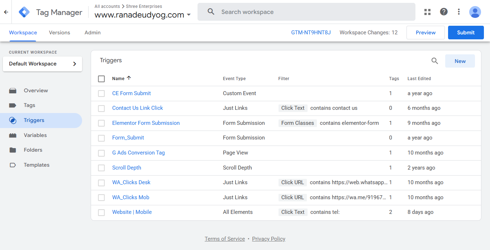Check the Elementor Form Submission checkbox
The height and width of the screenshot is (250, 490).
(x=101, y=123)
